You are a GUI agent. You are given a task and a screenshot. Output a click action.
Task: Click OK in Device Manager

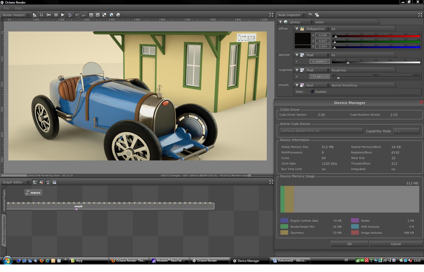(x=349, y=244)
